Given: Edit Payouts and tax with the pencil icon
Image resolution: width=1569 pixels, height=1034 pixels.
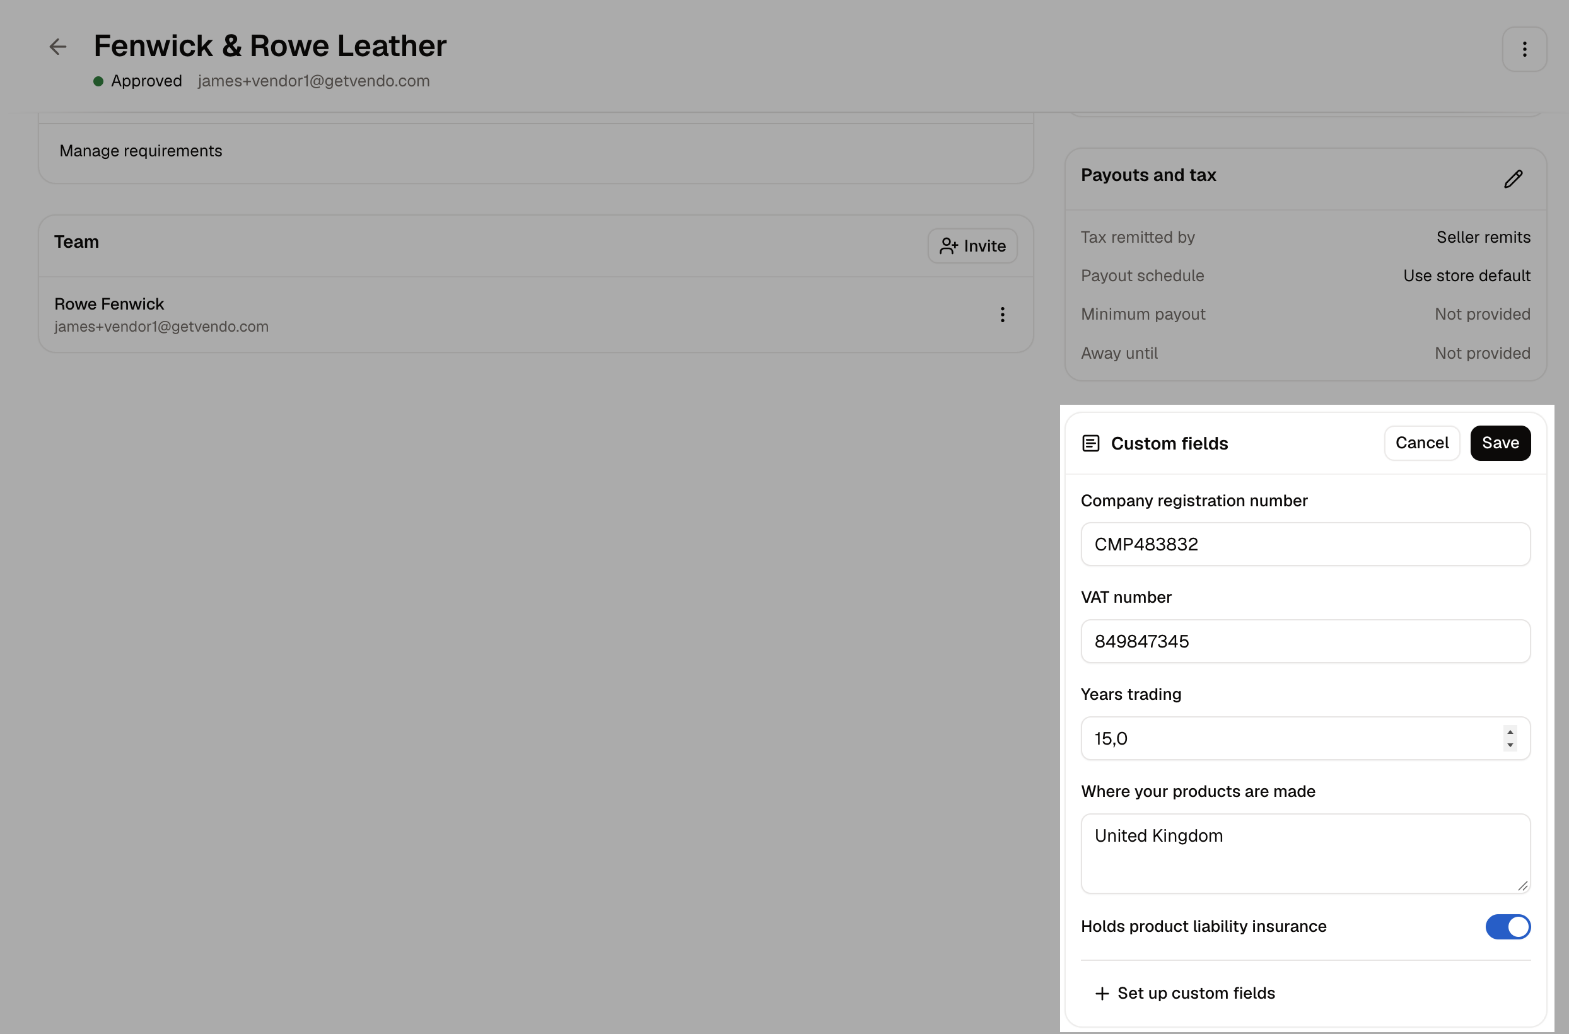Looking at the screenshot, I should point(1513,178).
